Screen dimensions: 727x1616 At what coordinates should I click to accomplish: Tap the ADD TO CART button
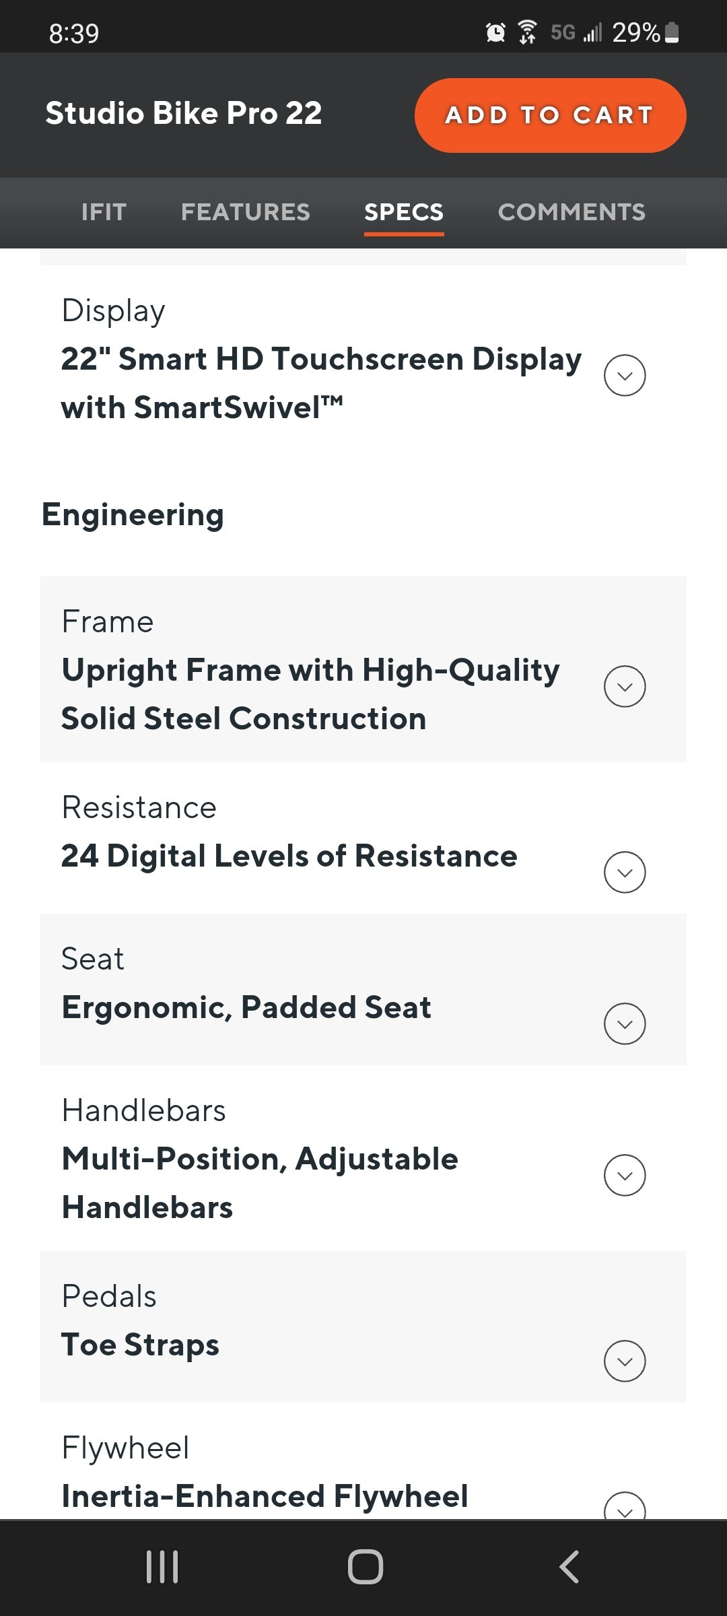click(x=551, y=115)
